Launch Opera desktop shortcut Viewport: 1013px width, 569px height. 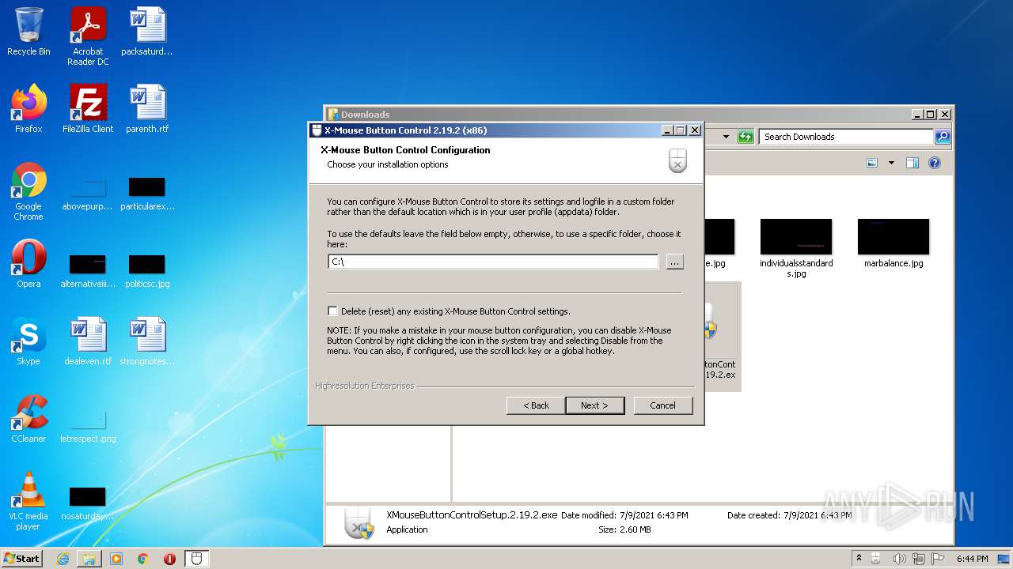pyautogui.click(x=28, y=264)
